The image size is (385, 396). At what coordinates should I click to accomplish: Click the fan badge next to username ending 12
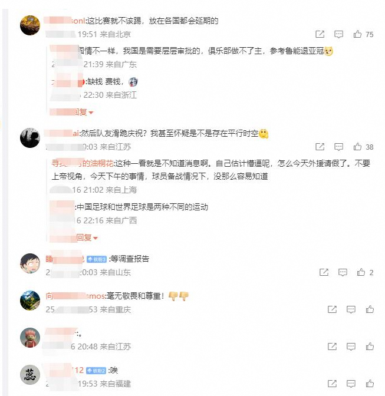click(96, 371)
